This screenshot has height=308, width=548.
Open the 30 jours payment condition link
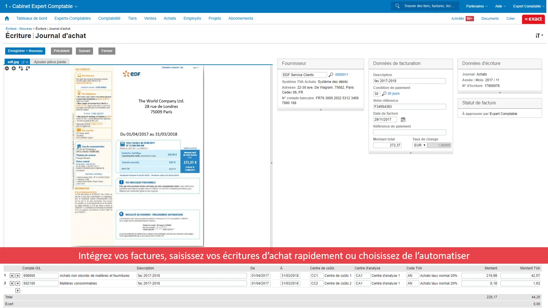393,94
